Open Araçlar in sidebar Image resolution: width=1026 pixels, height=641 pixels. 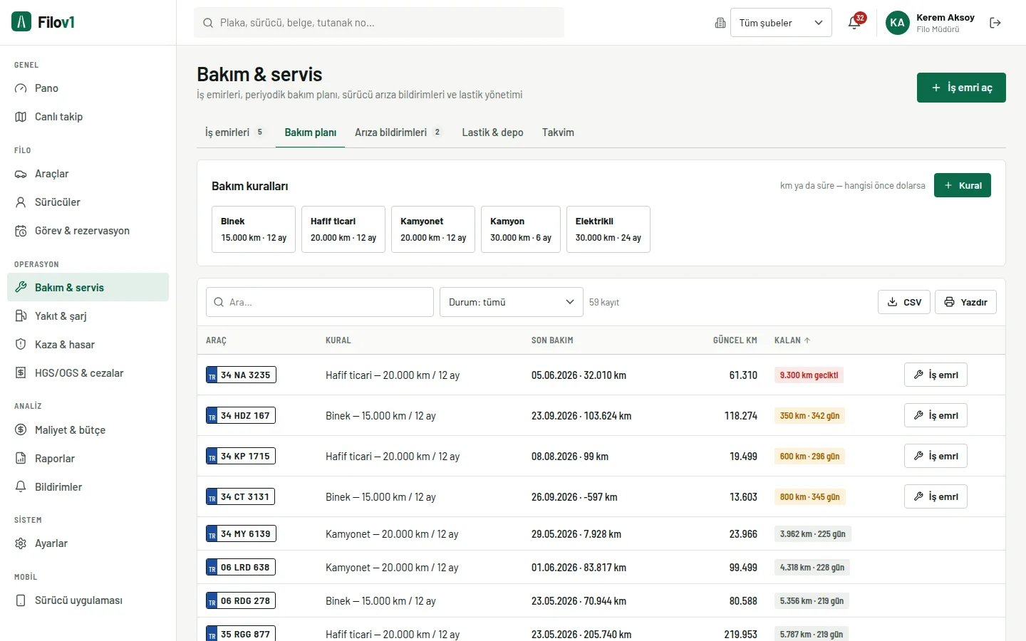88,174
